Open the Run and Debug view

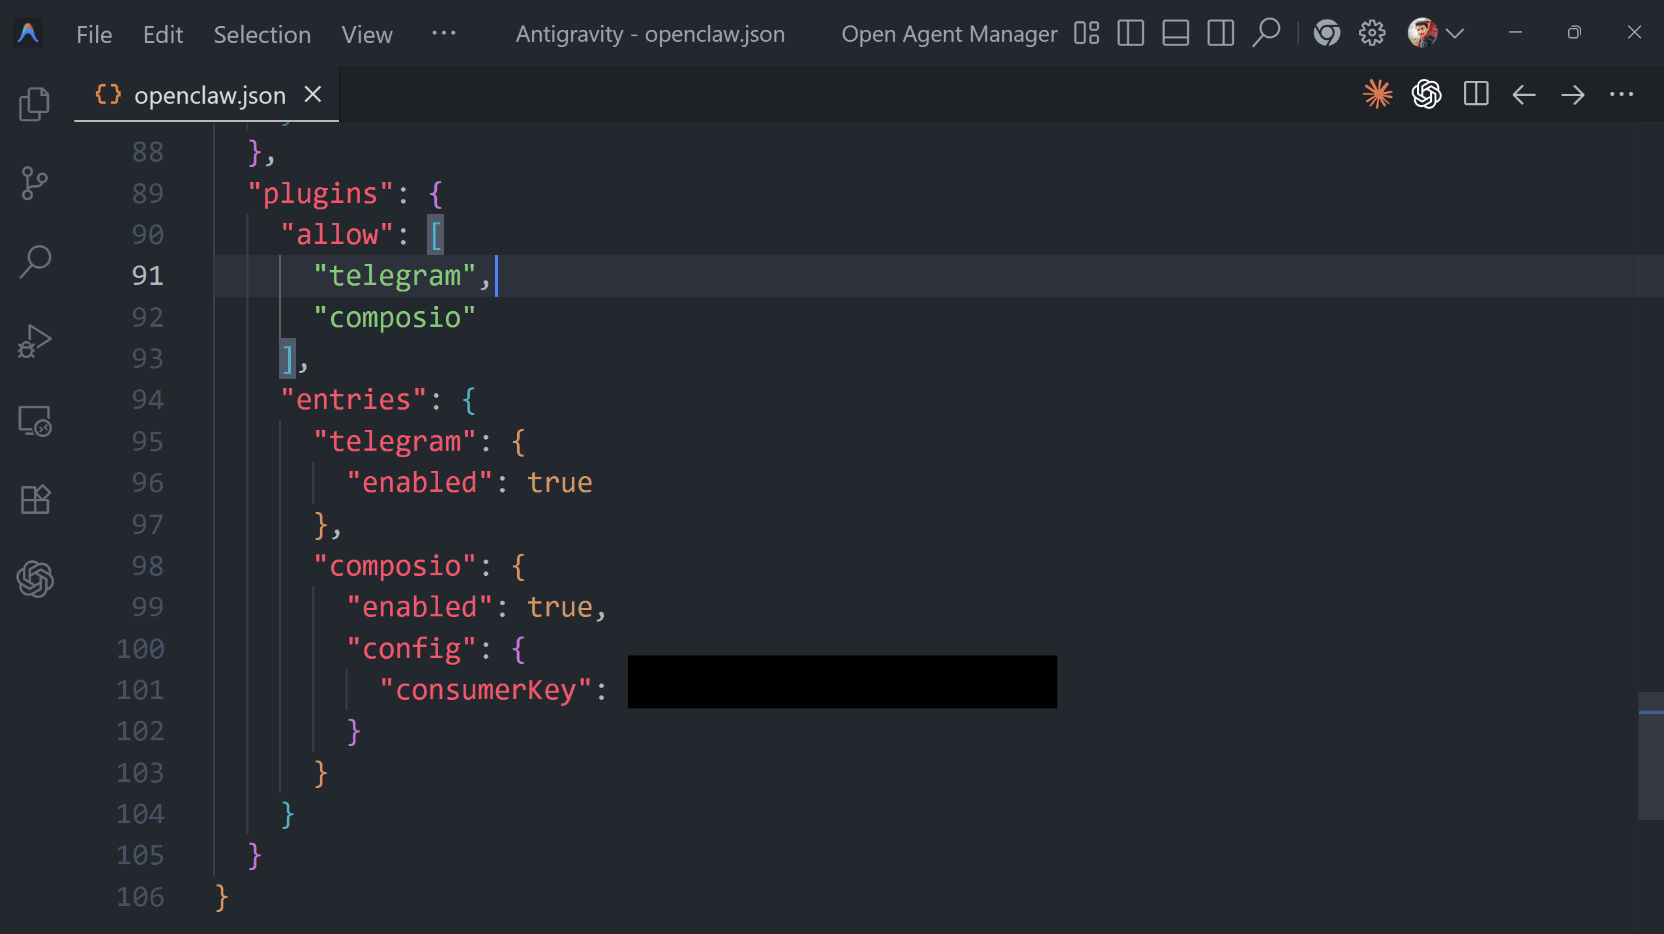tap(34, 342)
